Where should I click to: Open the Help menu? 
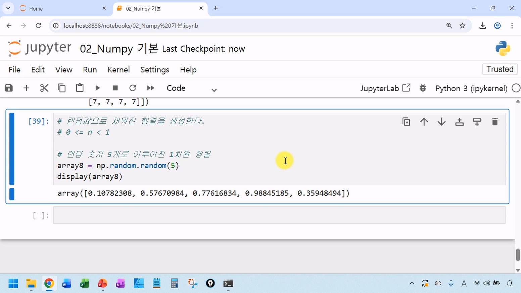point(188,70)
